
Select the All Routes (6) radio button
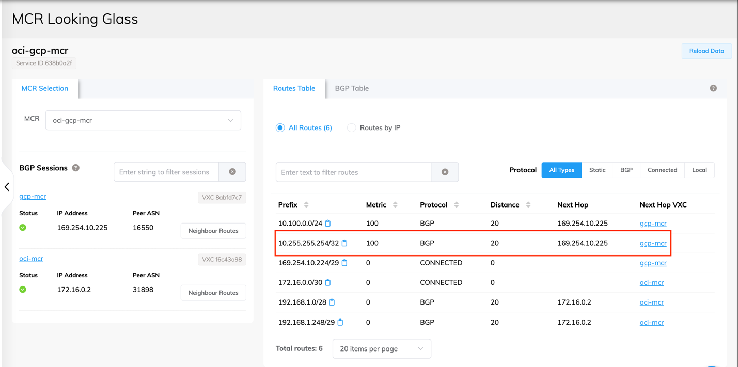tap(280, 128)
